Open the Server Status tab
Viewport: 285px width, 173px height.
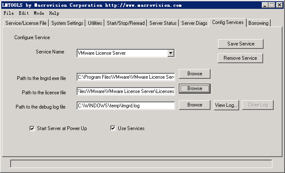tap(163, 23)
